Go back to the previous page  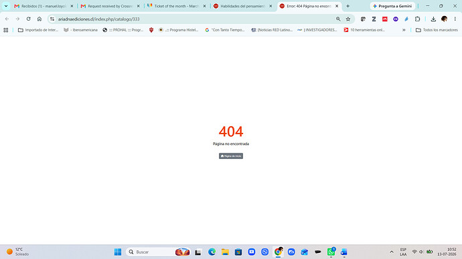[7, 19]
